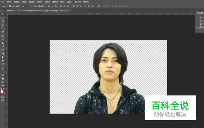Click the Auto-Align Layers icon

[99, 6]
